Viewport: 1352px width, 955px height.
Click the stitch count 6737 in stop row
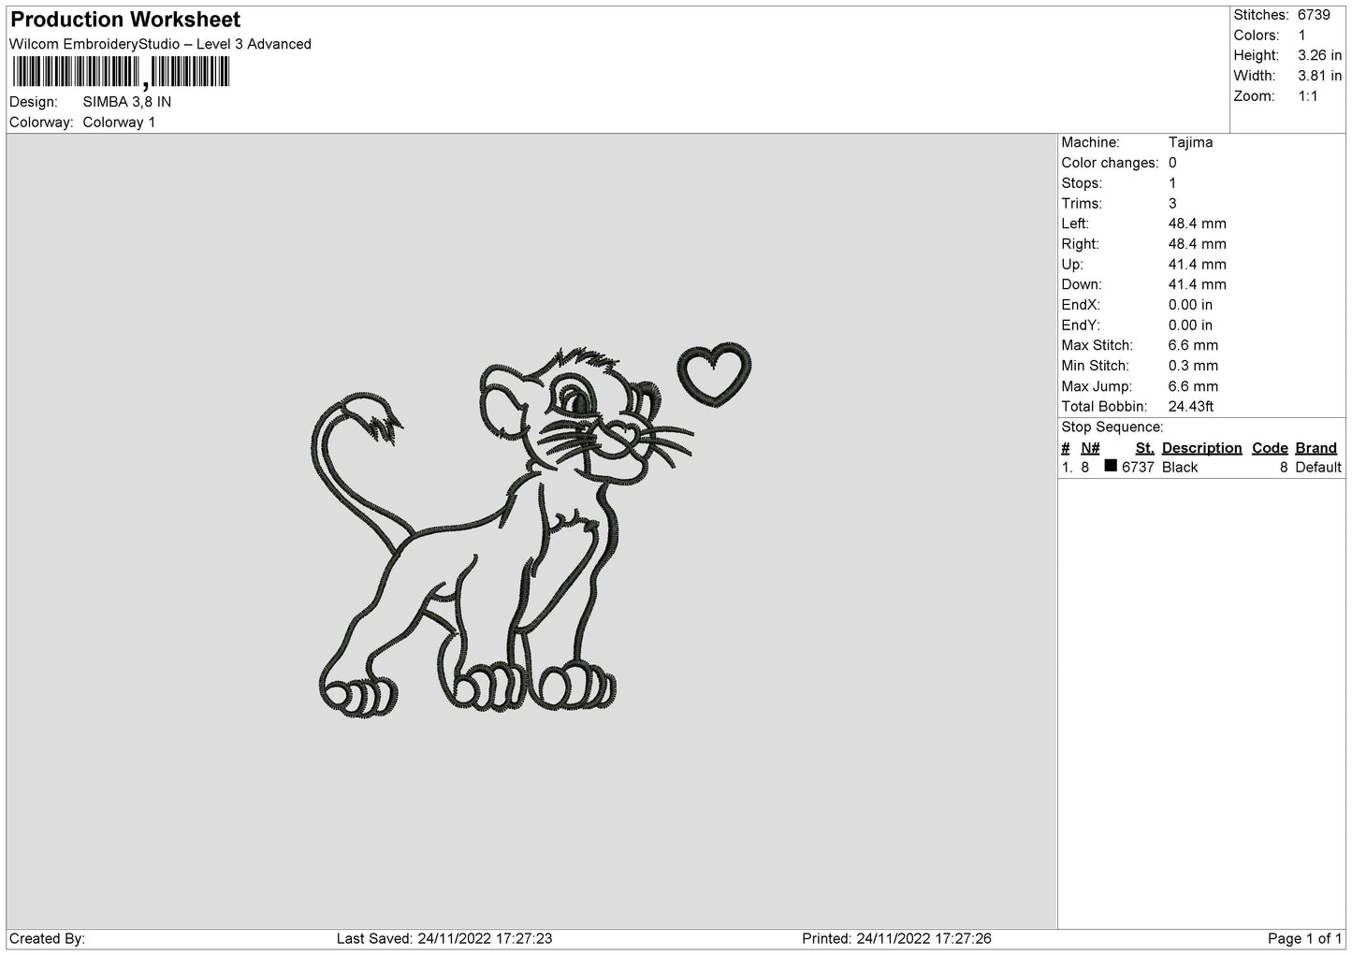[1138, 468]
